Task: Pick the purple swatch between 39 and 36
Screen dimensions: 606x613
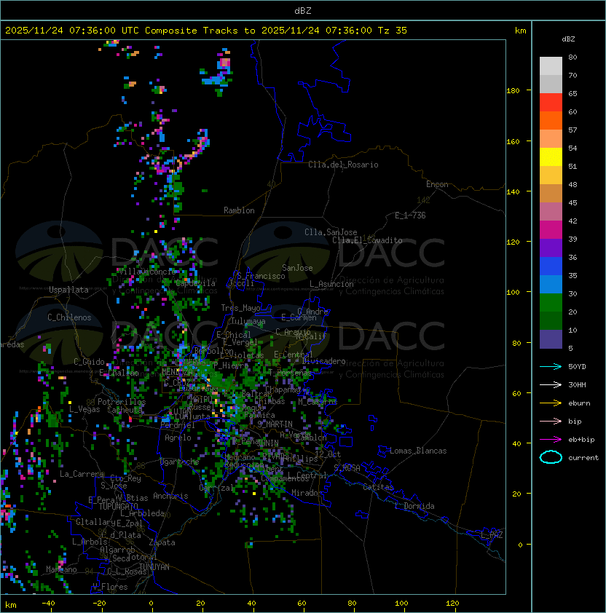Action: pyautogui.click(x=551, y=248)
